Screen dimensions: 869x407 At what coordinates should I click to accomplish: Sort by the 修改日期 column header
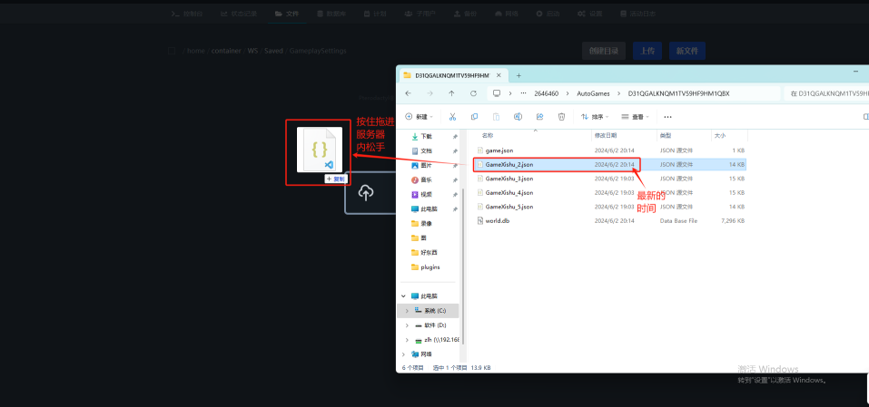pyautogui.click(x=605, y=135)
